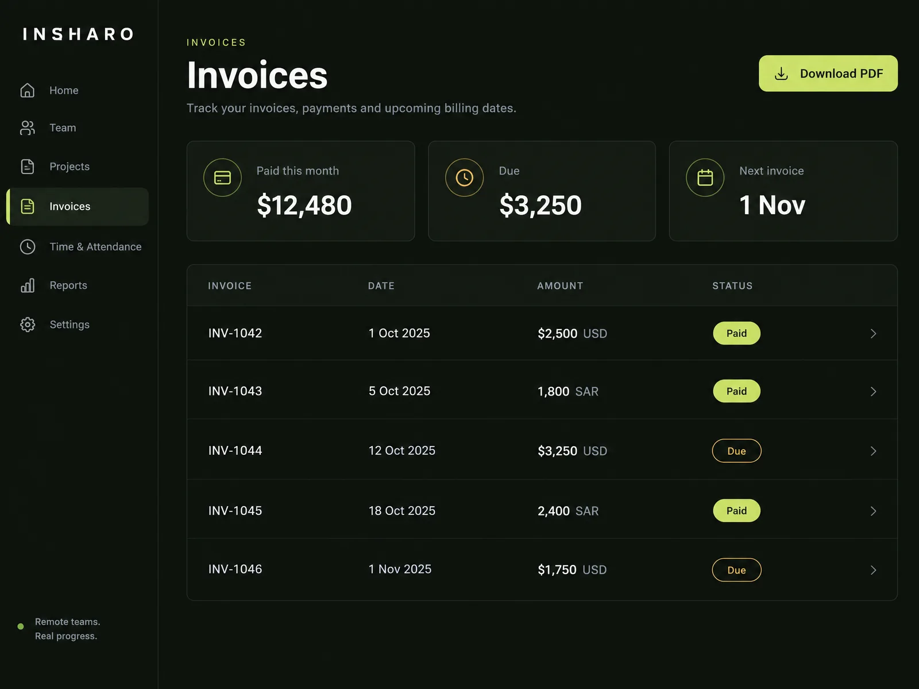Click the Reports bar chart icon
The width and height of the screenshot is (919, 689).
tap(28, 285)
